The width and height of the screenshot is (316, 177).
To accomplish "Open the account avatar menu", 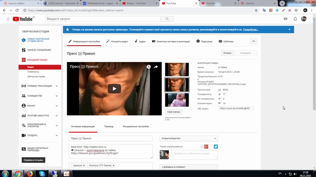I will pyautogui.click(x=304, y=19).
